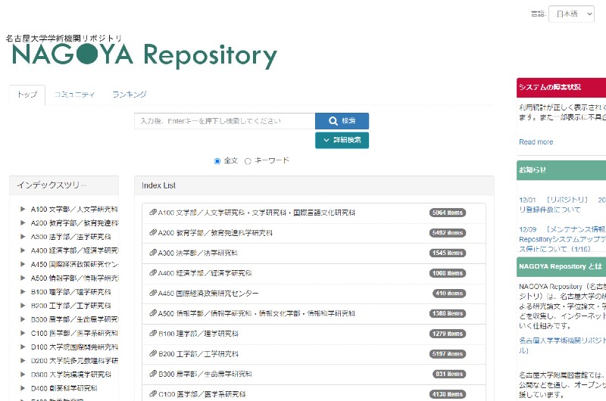Click the インデックスツリー panel header
This screenshot has width=606, height=401.
pos(64,185)
